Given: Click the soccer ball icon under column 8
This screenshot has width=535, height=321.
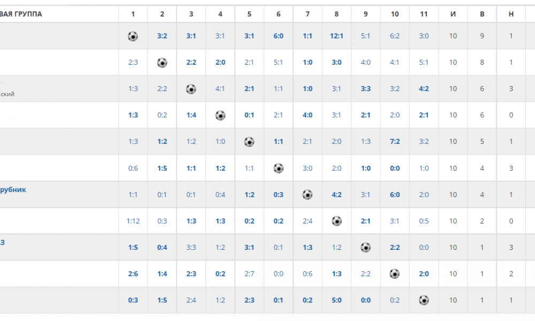Looking at the screenshot, I should pyautogui.click(x=337, y=221).
